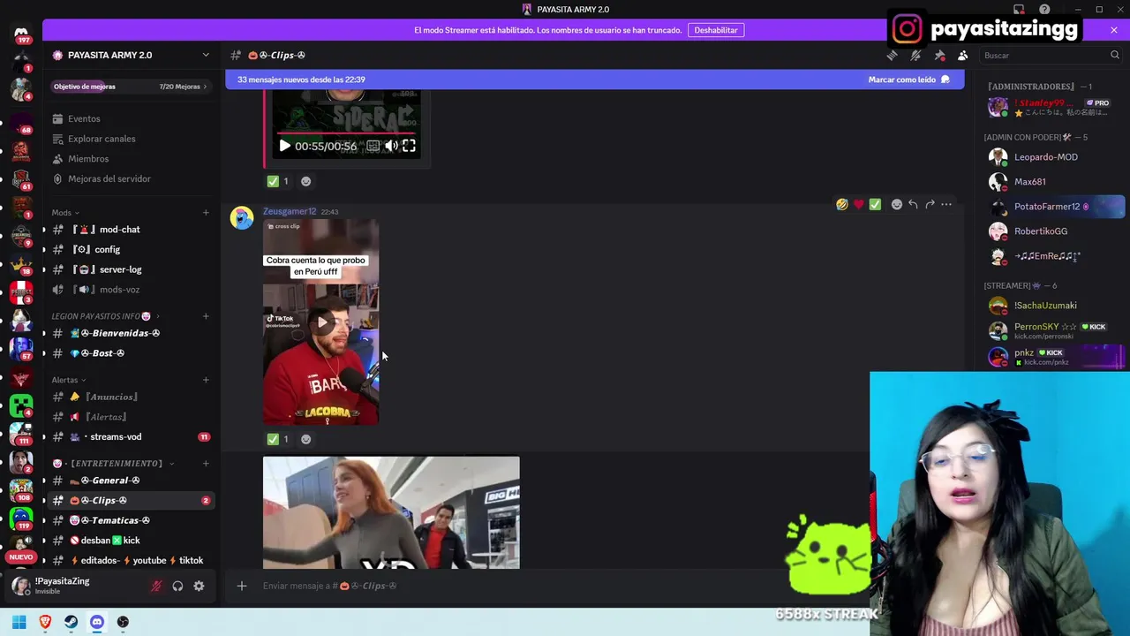Click the notification bell mute icon
This screenshot has width=1130, height=636.
pos(915,55)
